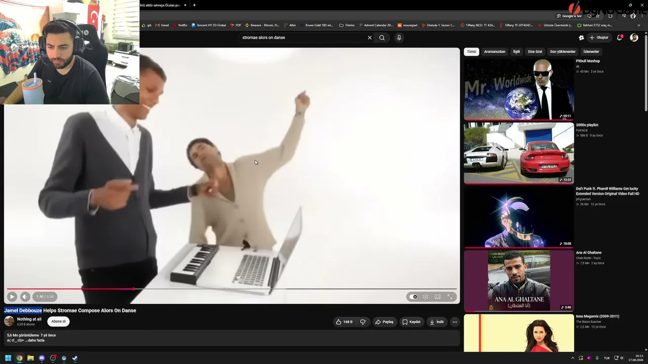648x364 pixels.
Task: Open the PDF bookmark
Action: [x=236, y=25]
